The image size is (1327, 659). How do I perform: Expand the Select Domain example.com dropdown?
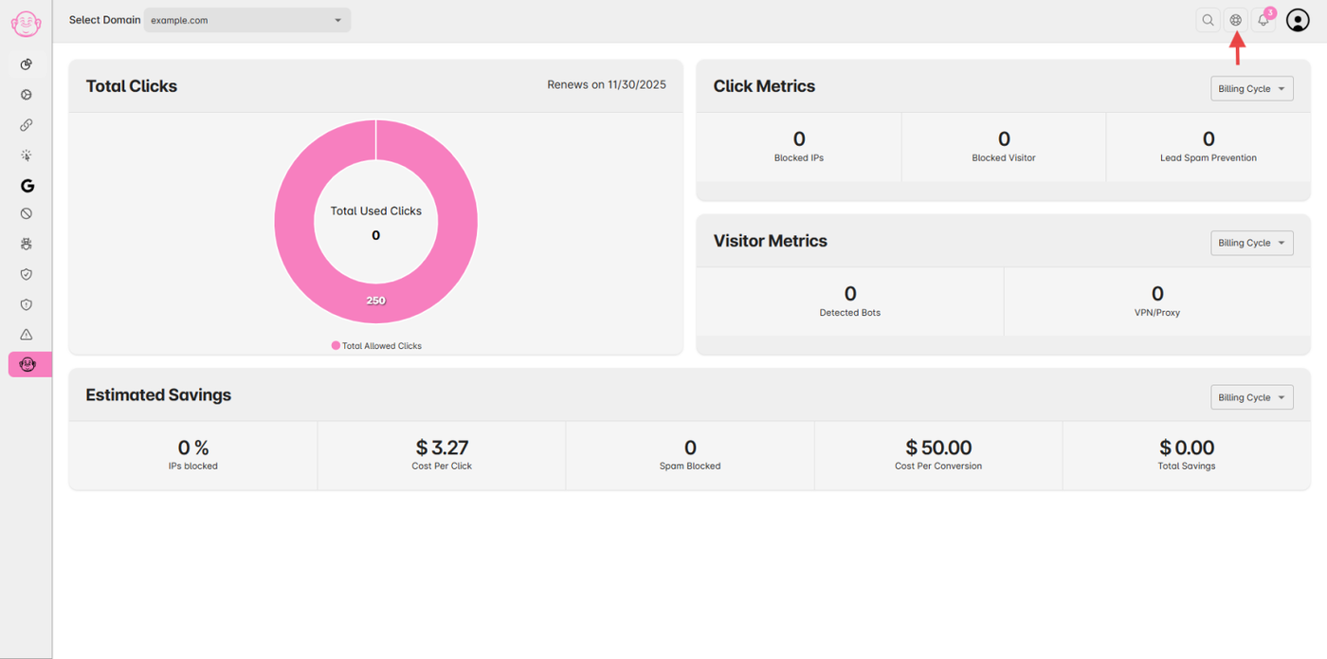coord(247,20)
